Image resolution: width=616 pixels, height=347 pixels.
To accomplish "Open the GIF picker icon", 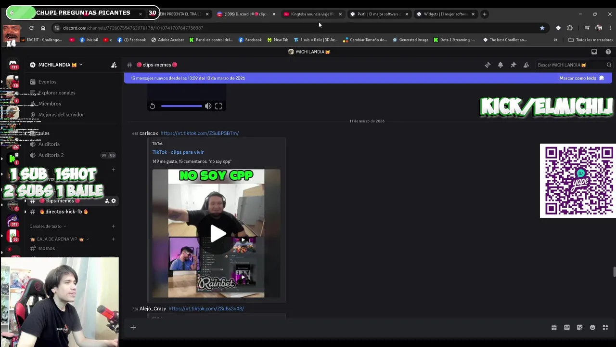I will pos(567,328).
